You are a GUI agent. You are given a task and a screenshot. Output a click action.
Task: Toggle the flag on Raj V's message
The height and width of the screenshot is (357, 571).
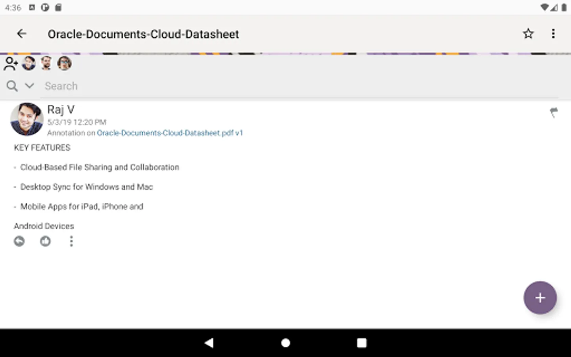click(x=554, y=112)
